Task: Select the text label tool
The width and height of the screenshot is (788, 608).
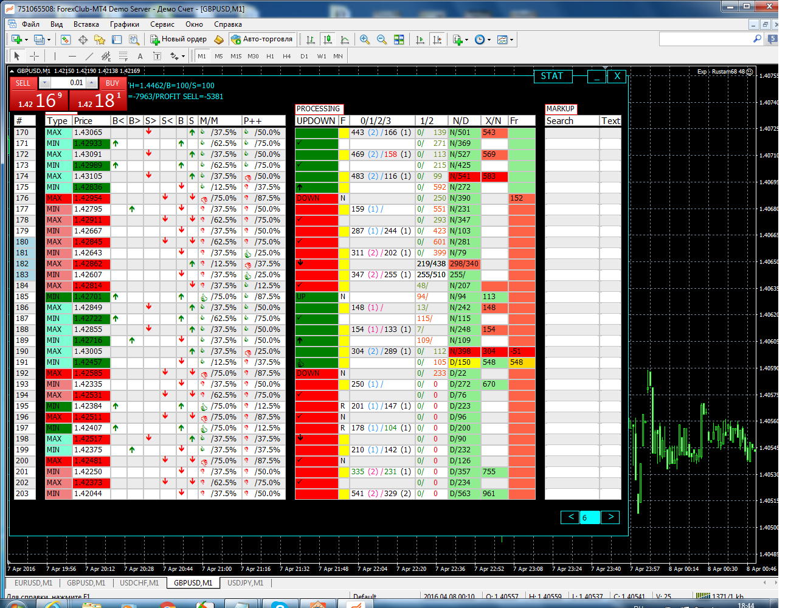Action: click(157, 56)
